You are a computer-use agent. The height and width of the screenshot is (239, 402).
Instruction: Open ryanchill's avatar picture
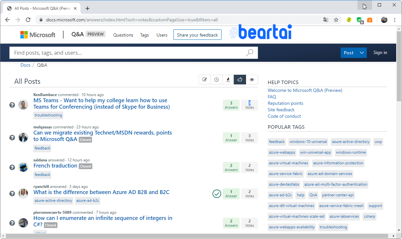pyautogui.click(x=23, y=193)
